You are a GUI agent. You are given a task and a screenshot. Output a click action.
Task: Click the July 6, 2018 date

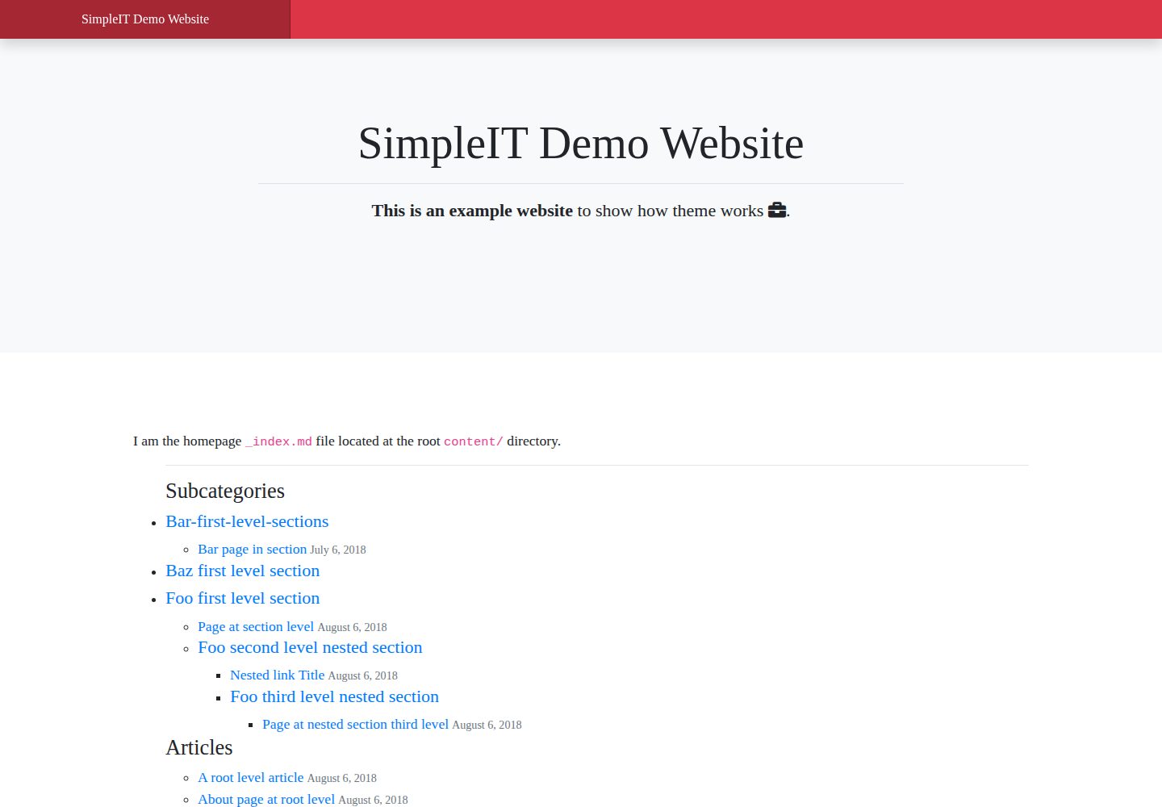coord(338,550)
